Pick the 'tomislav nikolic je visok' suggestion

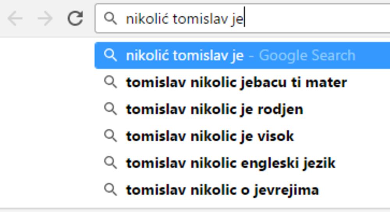[x=210, y=136]
